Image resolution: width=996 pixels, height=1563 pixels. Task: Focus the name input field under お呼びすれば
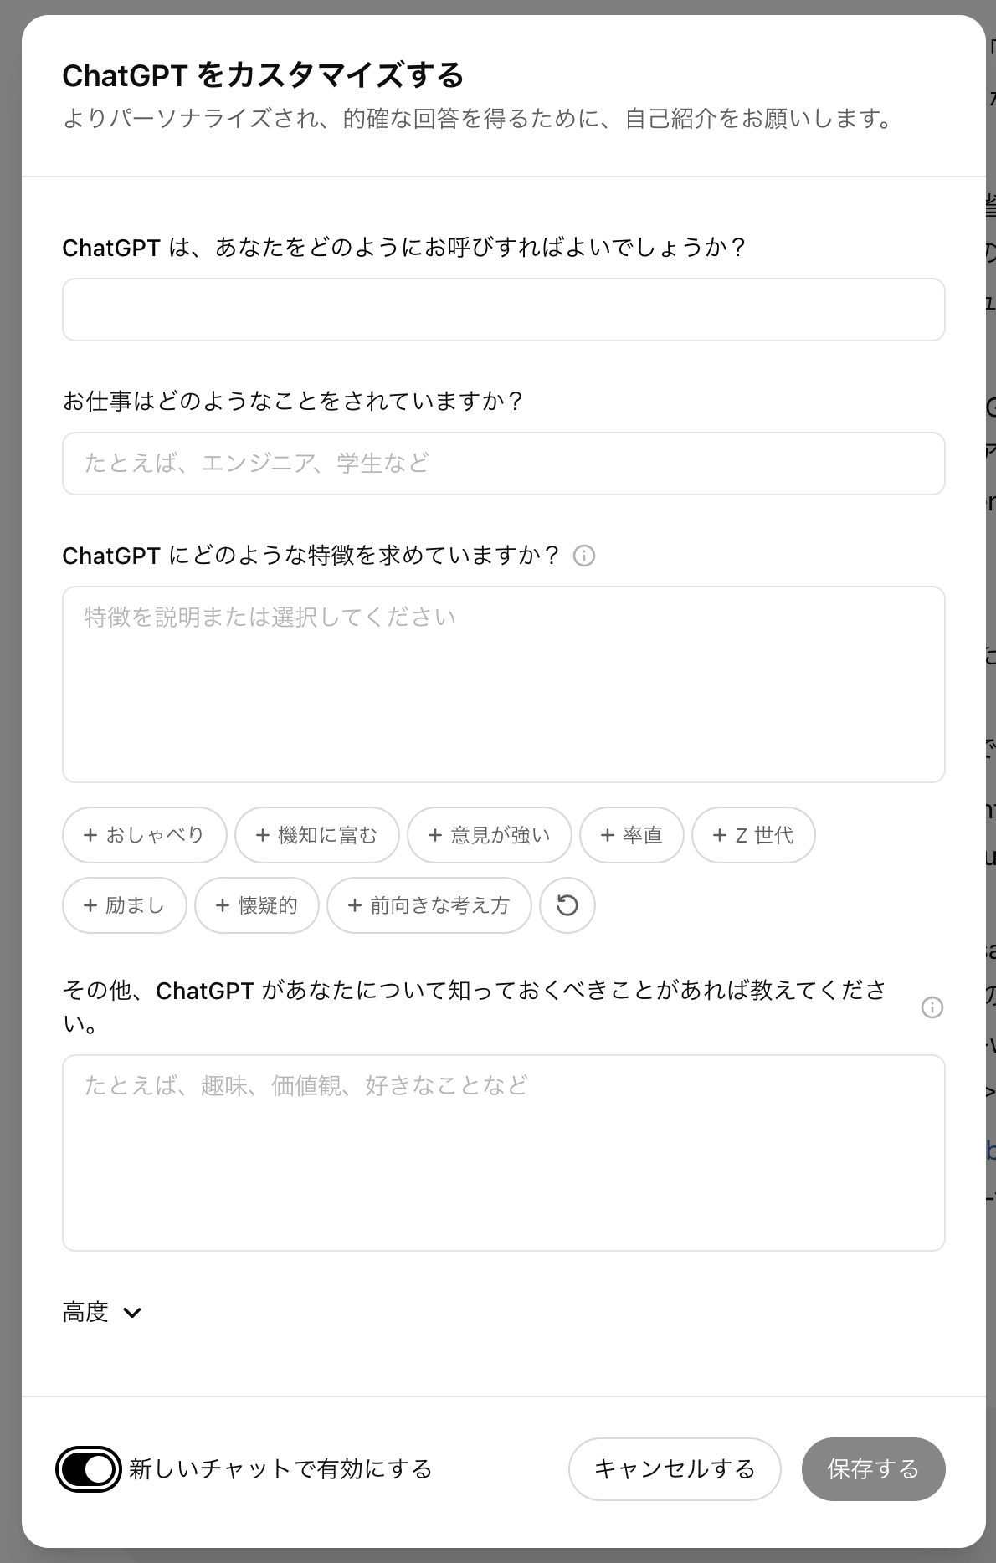tap(504, 310)
